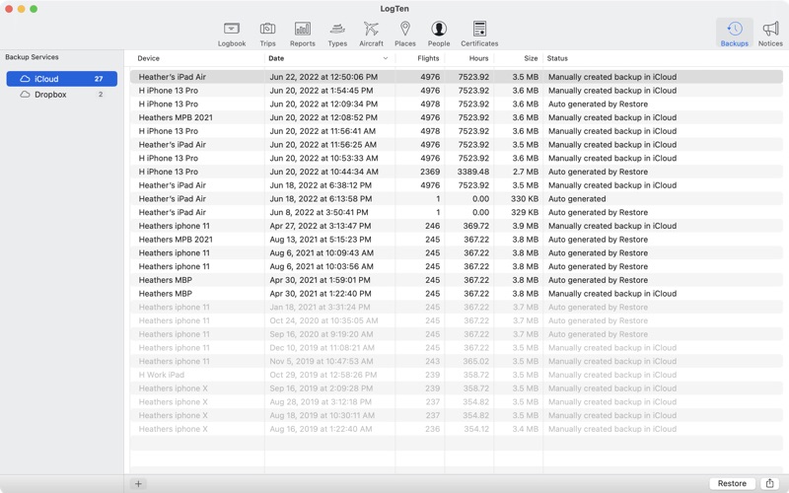
Task: Click the Restore button
Action: (x=732, y=483)
